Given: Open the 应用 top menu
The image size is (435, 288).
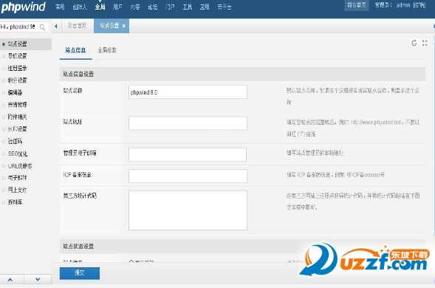Looking at the screenshot, I should 205,7.
